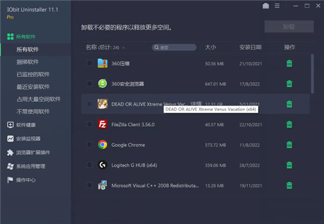This screenshot has height=224, width=324.
Task: Click the trash icon for Google Chrome
Action: coord(289,144)
